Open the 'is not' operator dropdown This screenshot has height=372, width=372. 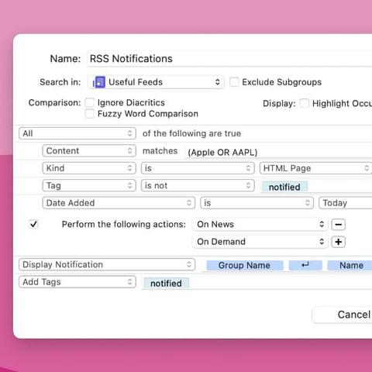point(198,185)
